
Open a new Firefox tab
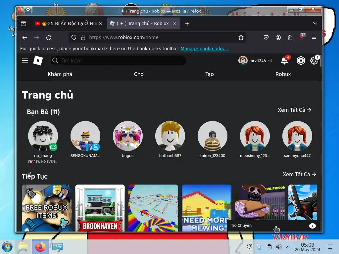(x=187, y=24)
